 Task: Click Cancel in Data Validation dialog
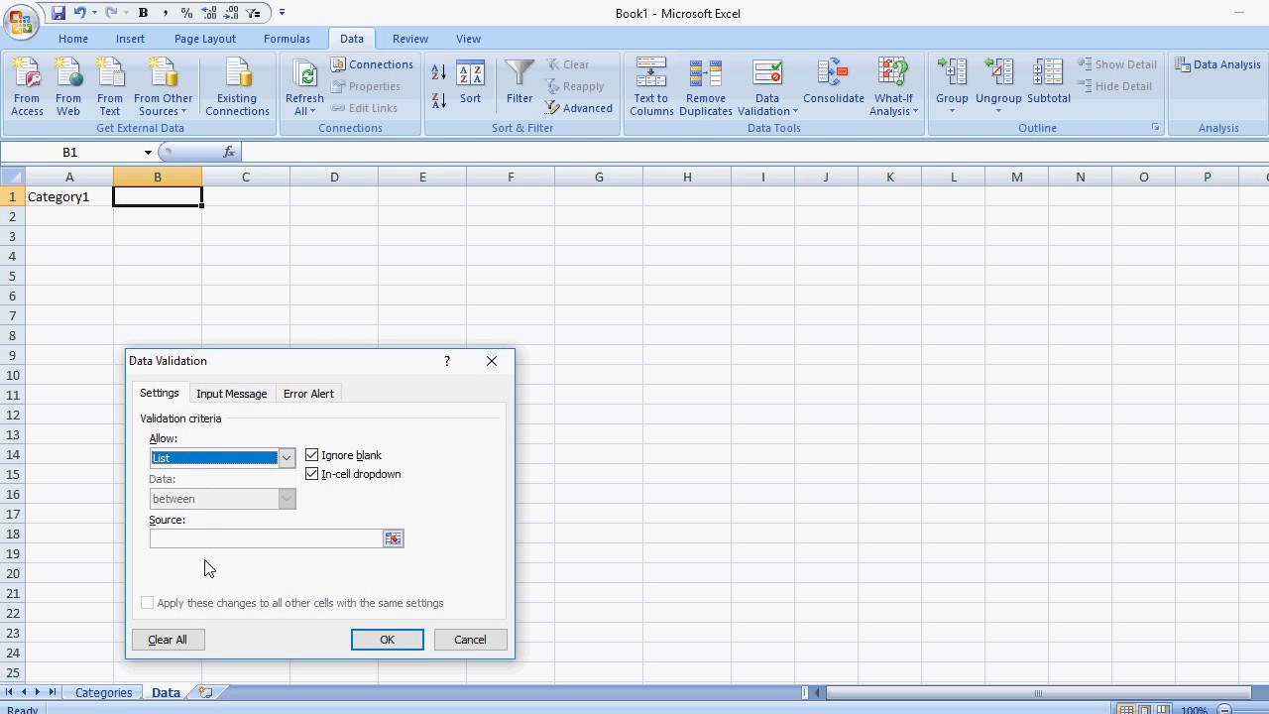coord(470,640)
